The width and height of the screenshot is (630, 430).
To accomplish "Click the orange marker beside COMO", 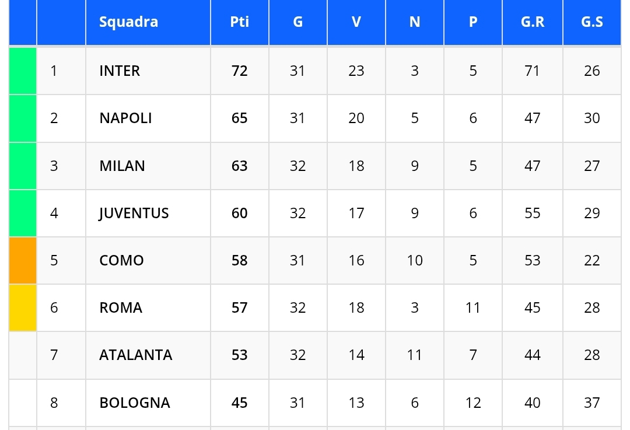I will (x=23, y=261).
